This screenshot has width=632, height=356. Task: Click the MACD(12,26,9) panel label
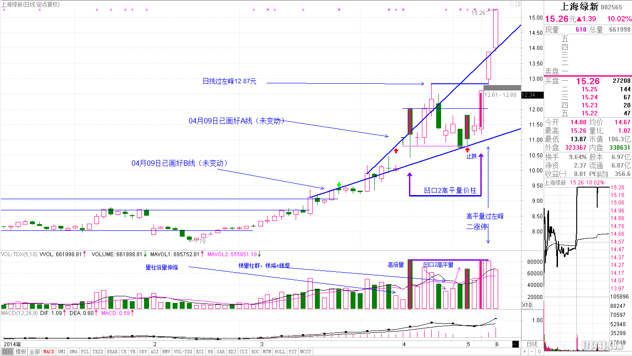tap(18, 314)
